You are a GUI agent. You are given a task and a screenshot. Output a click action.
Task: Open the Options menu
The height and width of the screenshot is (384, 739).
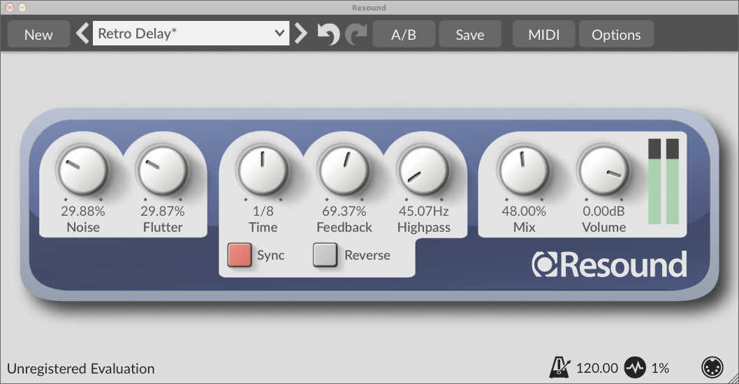[616, 34]
